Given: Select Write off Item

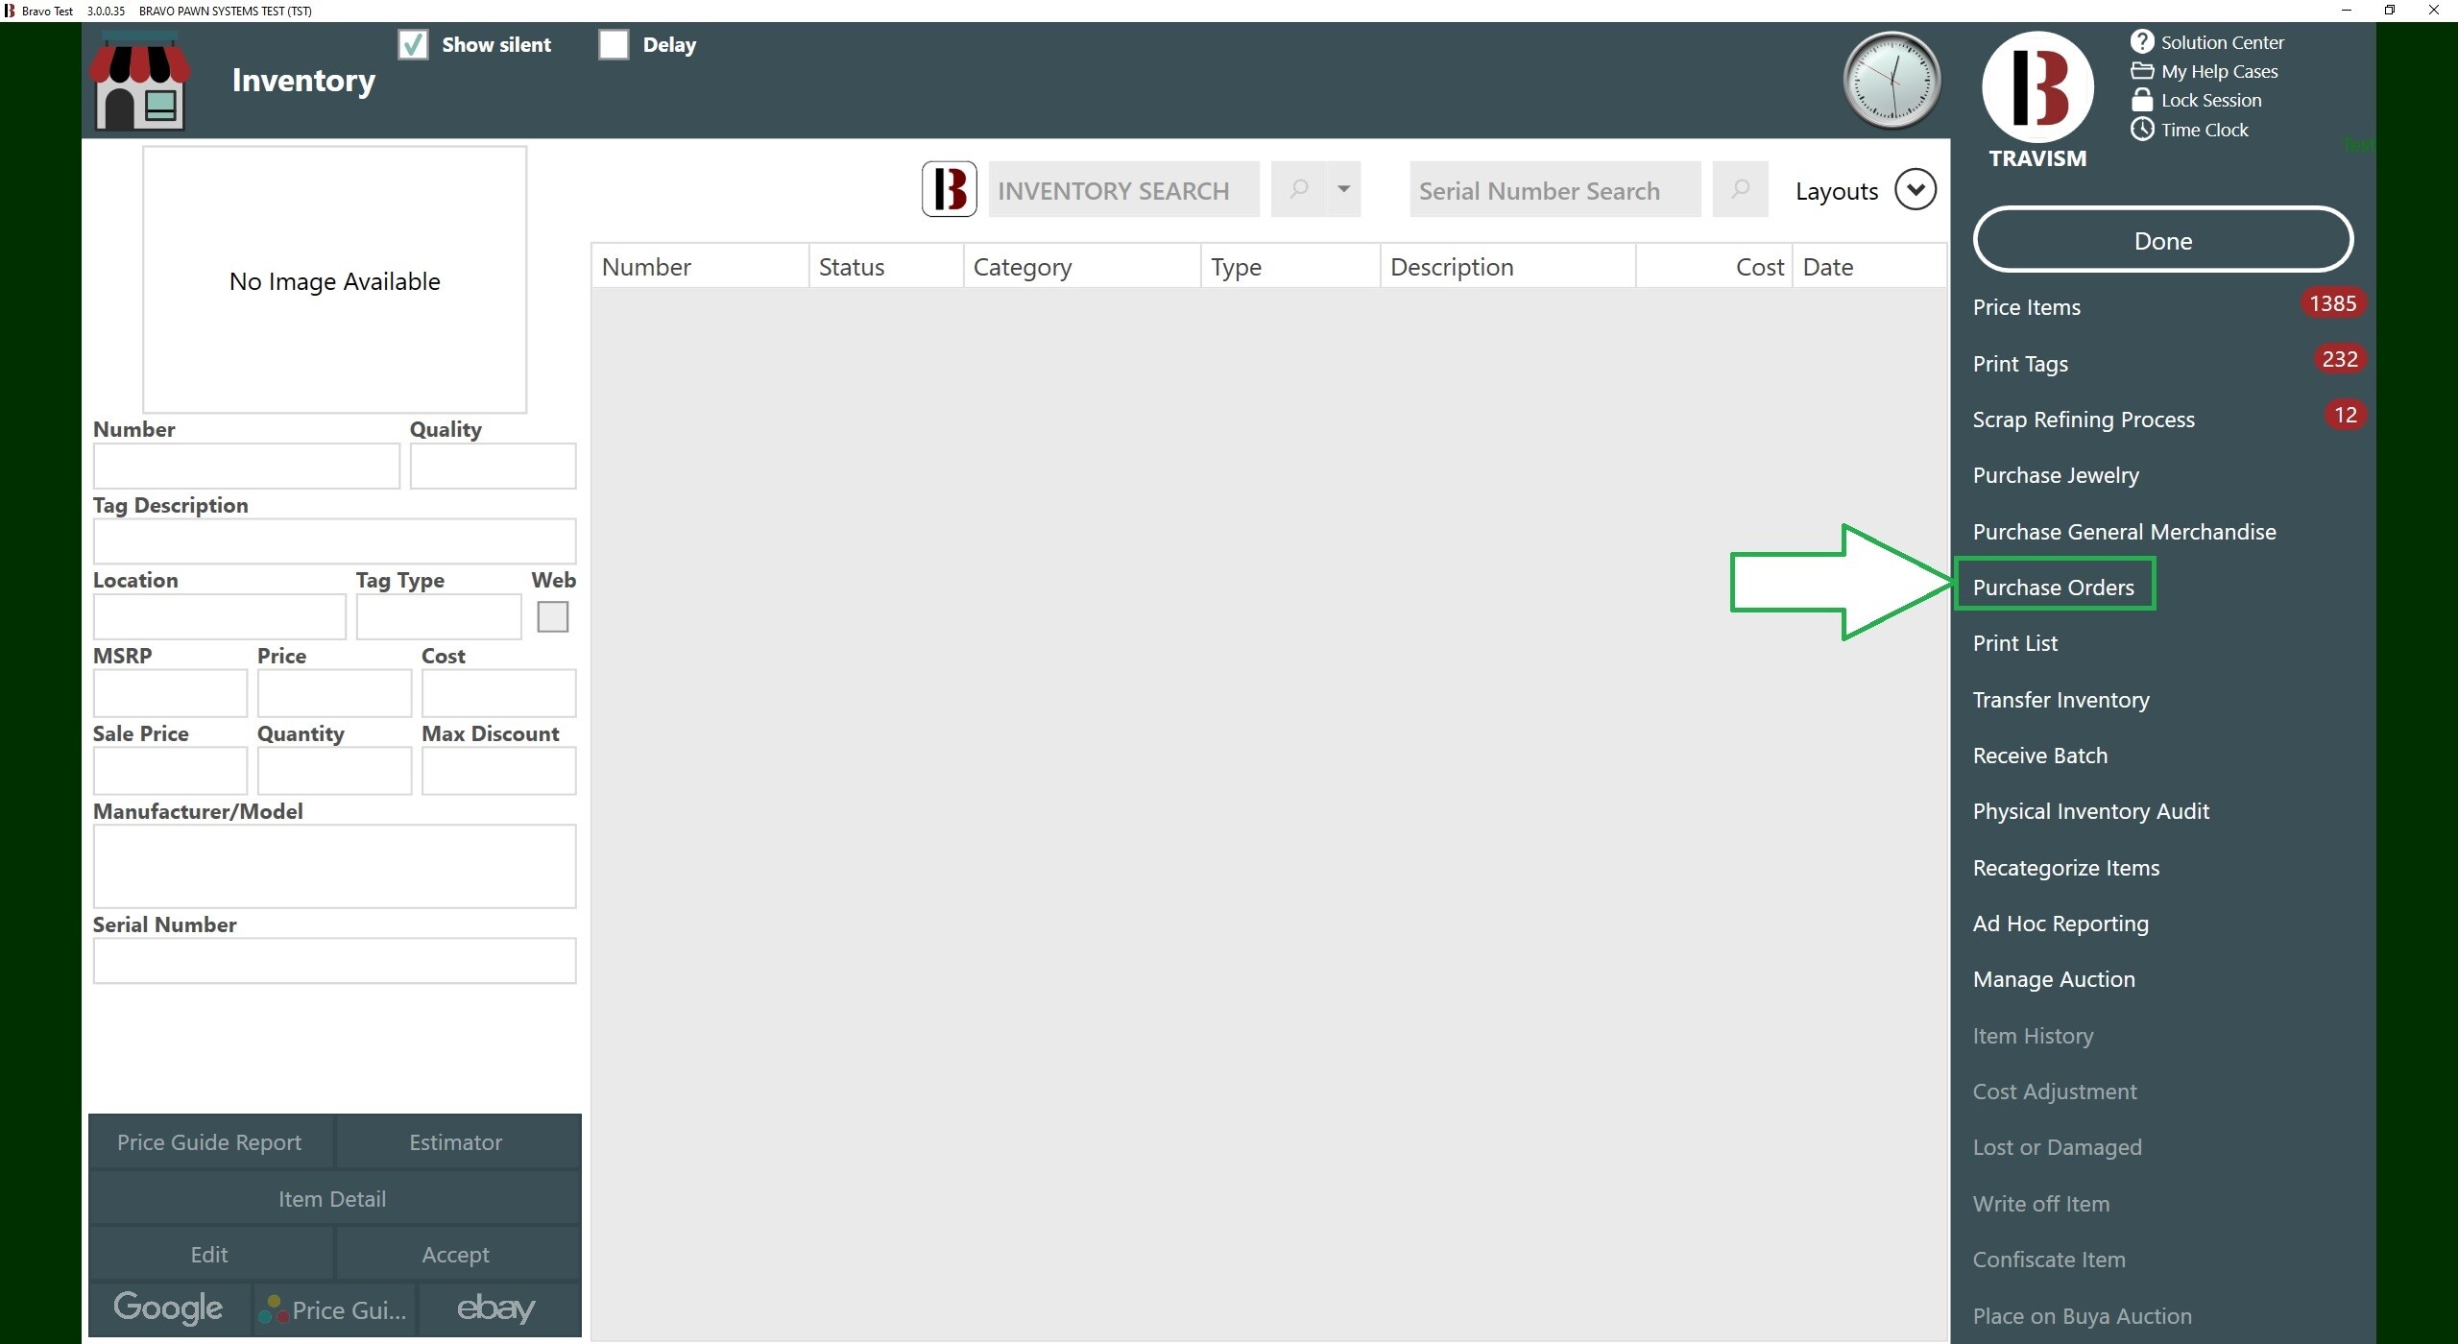Looking at the screenshot, I should point(2041,1204).
